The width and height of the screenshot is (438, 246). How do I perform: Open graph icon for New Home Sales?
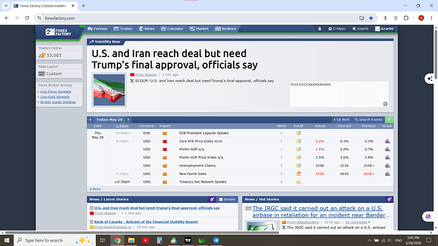pos(387,174)
